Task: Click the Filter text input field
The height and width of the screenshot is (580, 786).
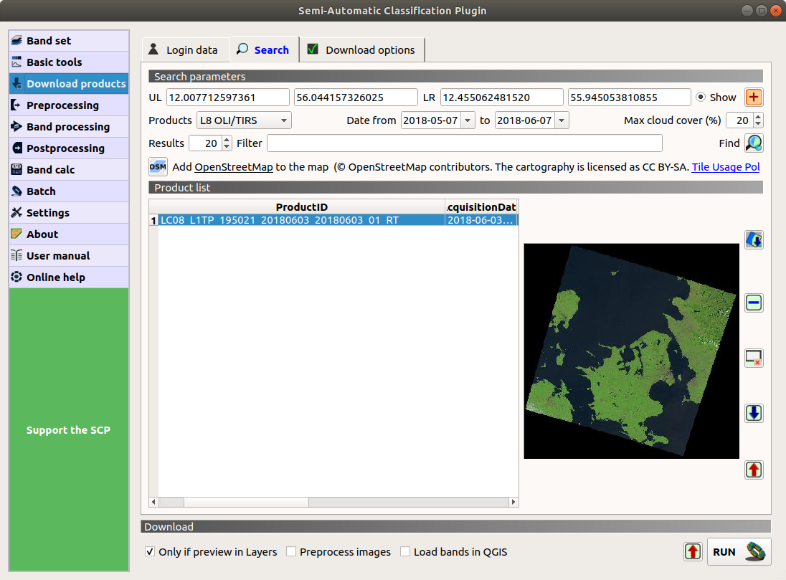Action: 464,143
